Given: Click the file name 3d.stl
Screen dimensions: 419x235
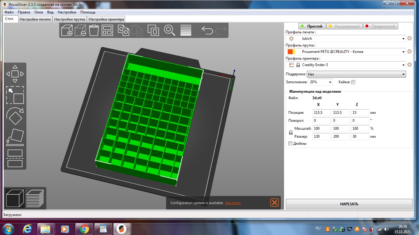Looking at the screenshot, I should 317,98.
